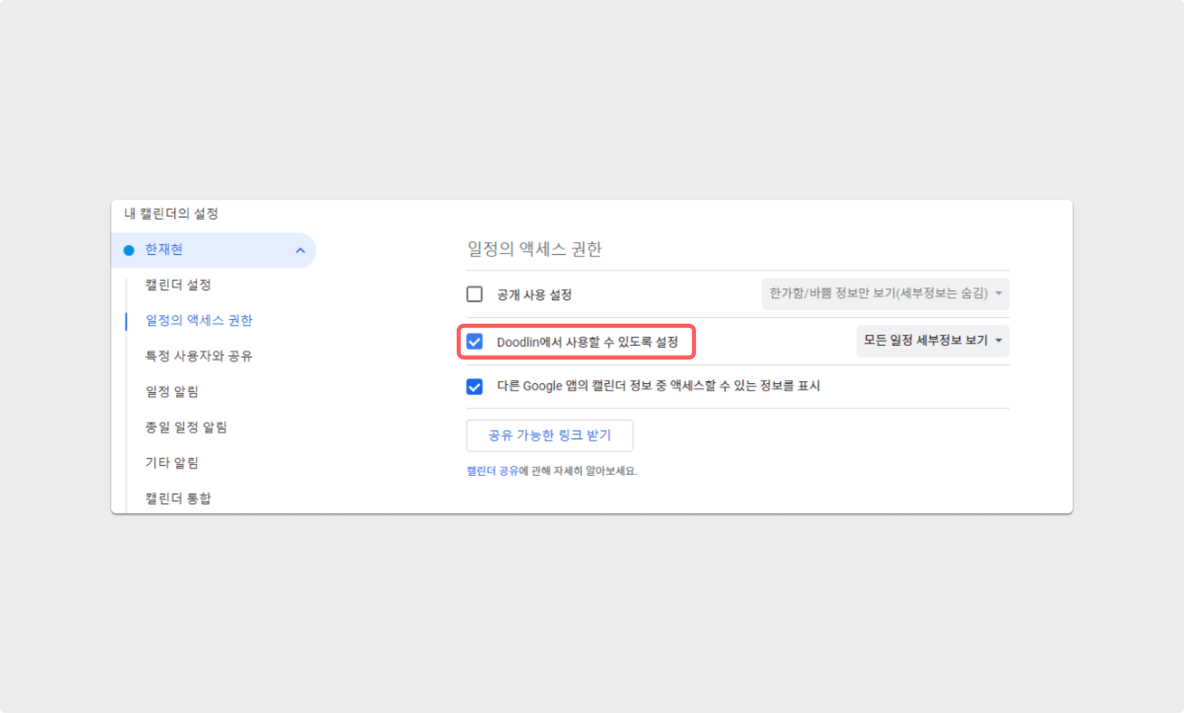Go to 일정의 액세스 권한 section
The height and width of the screenshot is (713, 1184).
(x=199, y=321)
